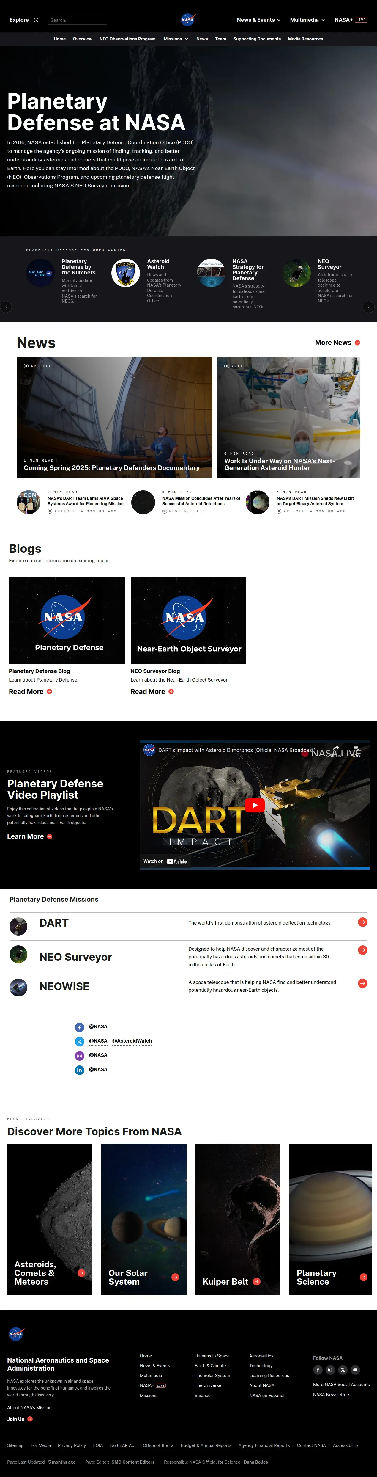Open the NEO Observations Program menu item

pyautogui.click(x=127, y=39)
